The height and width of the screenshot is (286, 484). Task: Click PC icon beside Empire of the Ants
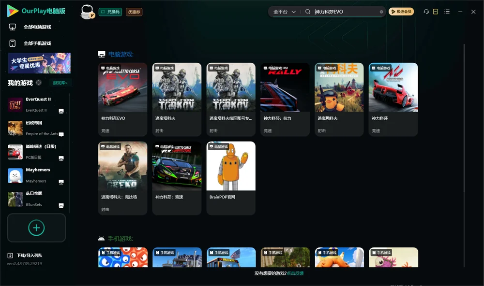point(61,135)
